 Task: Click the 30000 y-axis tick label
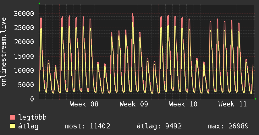(x=25, y=13)
